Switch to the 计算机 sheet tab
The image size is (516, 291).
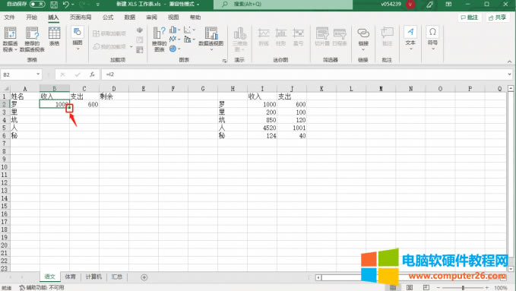tap(93, 277)
